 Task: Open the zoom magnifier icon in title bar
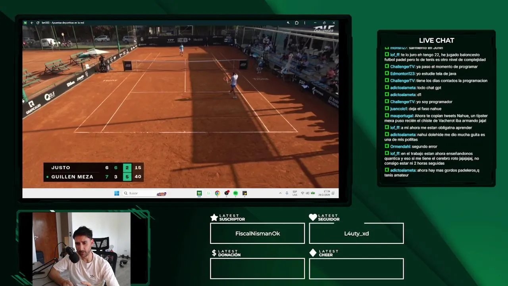(288, 23)
